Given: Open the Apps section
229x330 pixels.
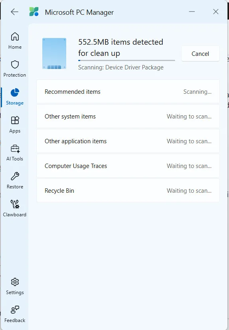Looking at the screenshot, I should [x=15, y=125].
